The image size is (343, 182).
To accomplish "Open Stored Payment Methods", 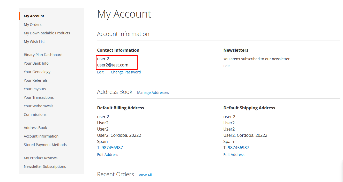I will (x=45, y=145).
